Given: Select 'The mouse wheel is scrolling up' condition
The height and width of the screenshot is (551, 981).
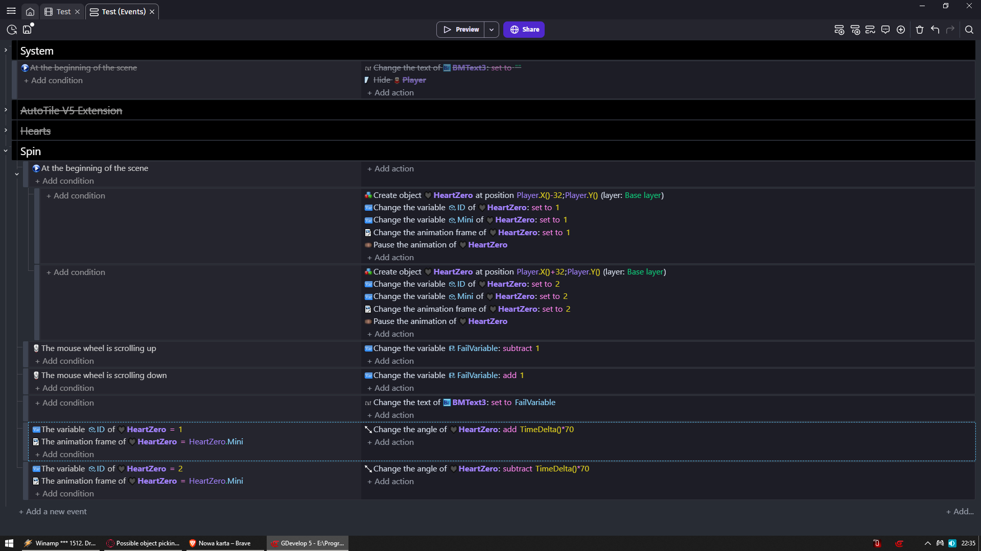Looking at the screenshot, I should (95, 348).
